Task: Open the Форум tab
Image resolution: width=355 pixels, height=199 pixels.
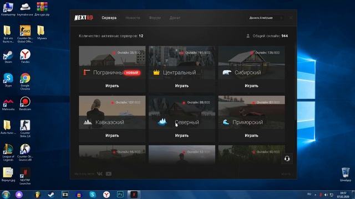Action: (155, 18)
